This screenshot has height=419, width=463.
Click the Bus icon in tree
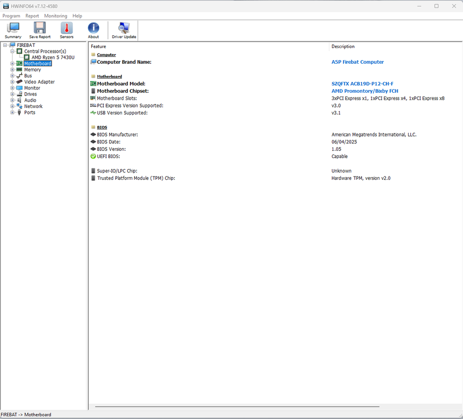click(19, 76)
